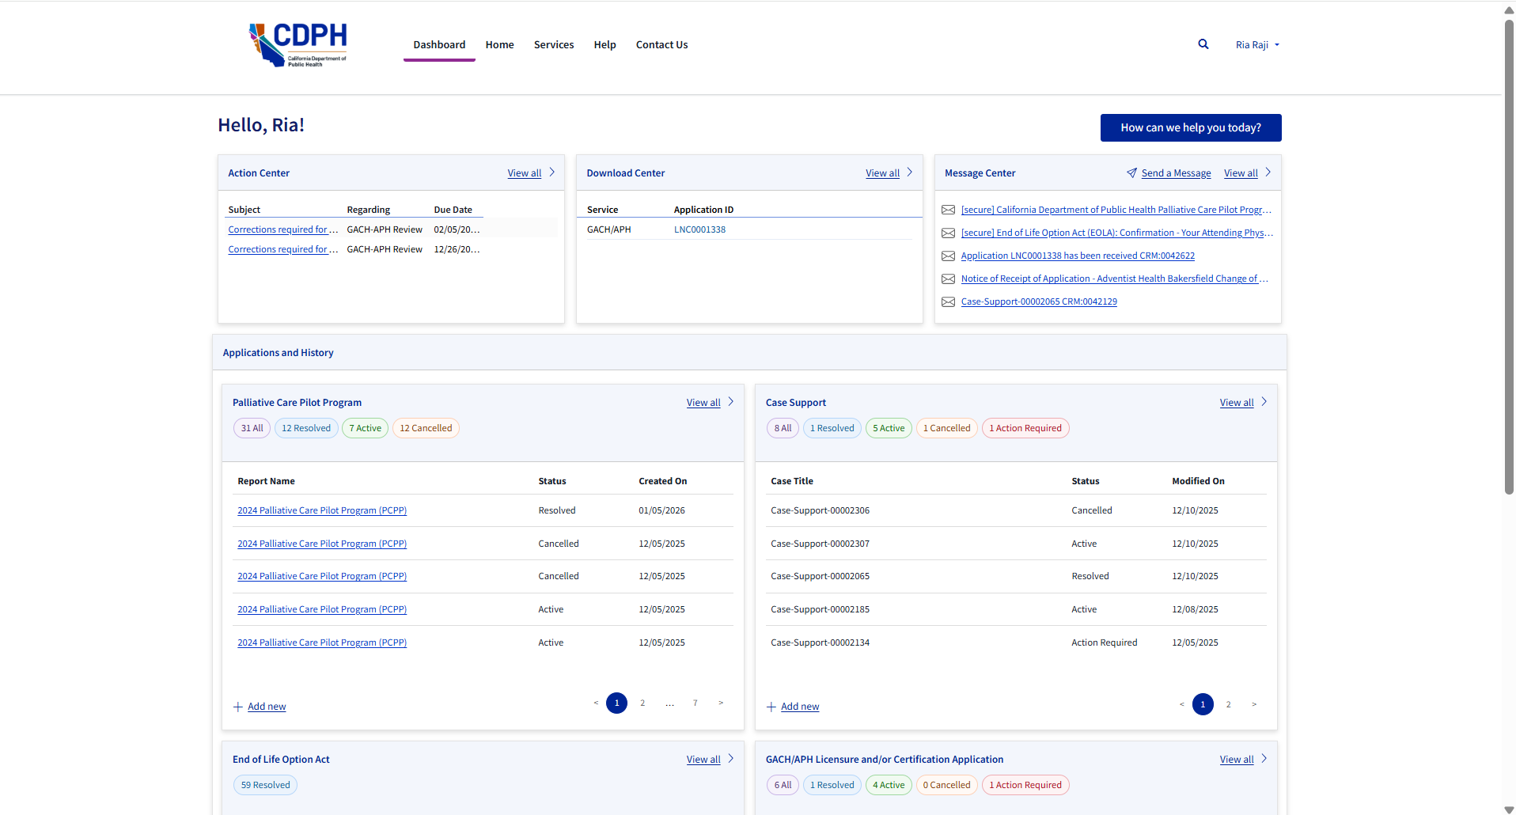Filter Palliative Care by 12 Cancelled
This screenshot has width=1516, height=815.
426,428
